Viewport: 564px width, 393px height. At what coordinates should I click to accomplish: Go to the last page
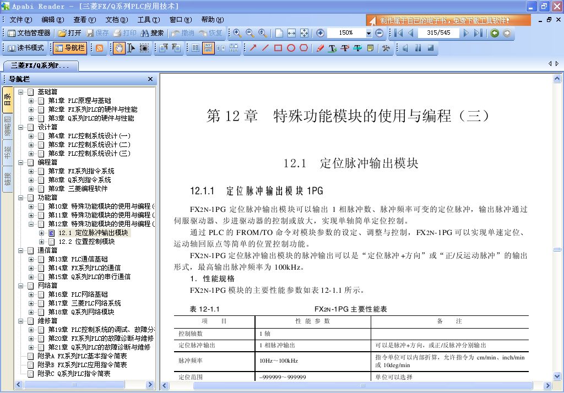(478, 33)
